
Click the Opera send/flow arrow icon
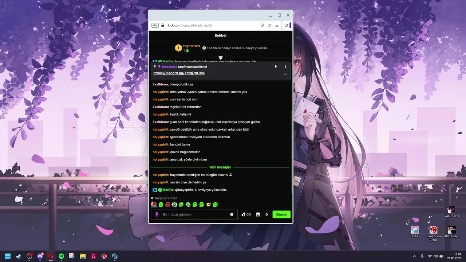(x=270, y=25)
